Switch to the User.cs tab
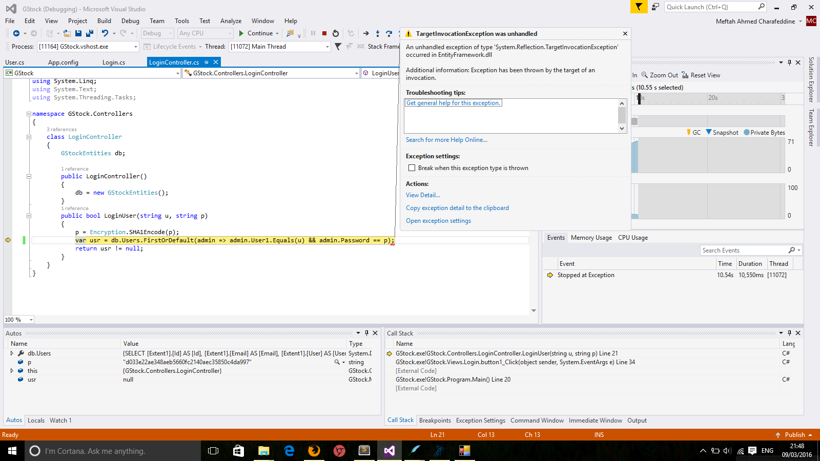The width and height of the screenshot is (820, 461). (x=15, y=62)
